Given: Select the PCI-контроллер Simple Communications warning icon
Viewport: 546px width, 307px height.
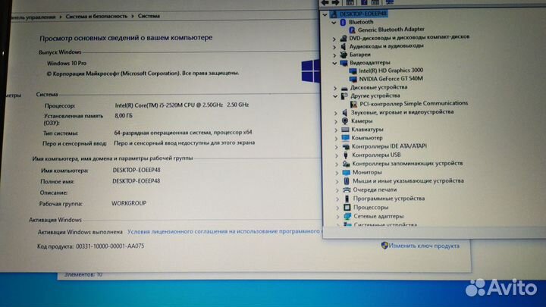Looking at the screenshot, I should 354,104.
